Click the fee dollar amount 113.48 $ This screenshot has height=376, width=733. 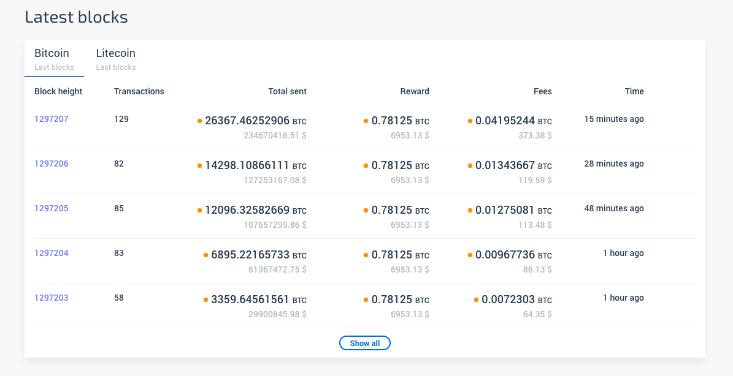pyautogui.click(x=535, y=225)
